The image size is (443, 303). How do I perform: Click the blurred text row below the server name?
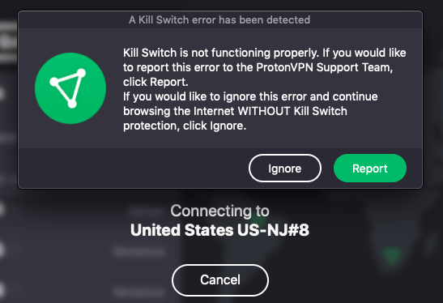coord(139,251)
